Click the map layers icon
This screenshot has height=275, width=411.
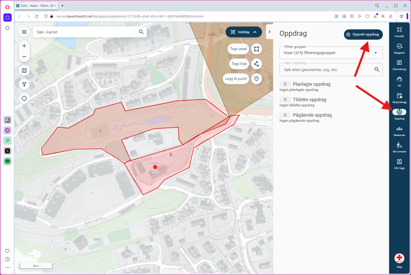[x=24, y=71]
